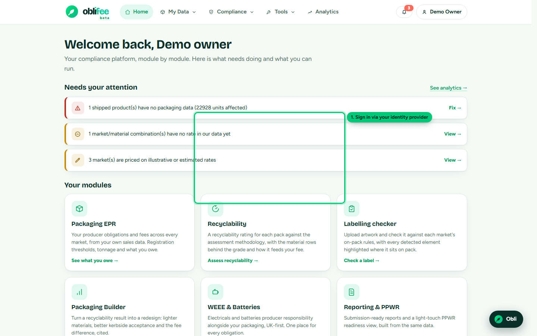Click View for the market/material rate alert
The image size is (537, 336).
(453, 134)
